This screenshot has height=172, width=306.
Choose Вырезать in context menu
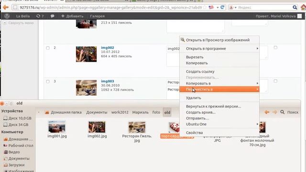[219, 57]
